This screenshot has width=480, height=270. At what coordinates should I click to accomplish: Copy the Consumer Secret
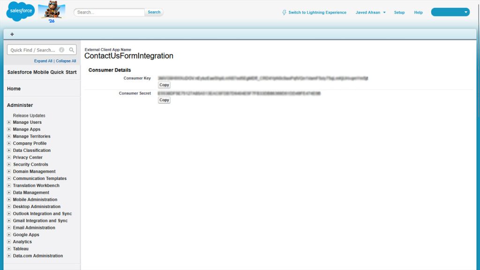[164, 100]
